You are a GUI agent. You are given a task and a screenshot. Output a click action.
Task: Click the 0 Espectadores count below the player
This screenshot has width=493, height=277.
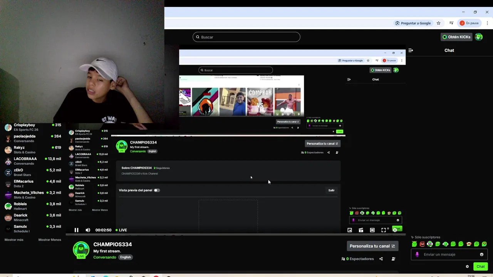(x=358, y=259)
